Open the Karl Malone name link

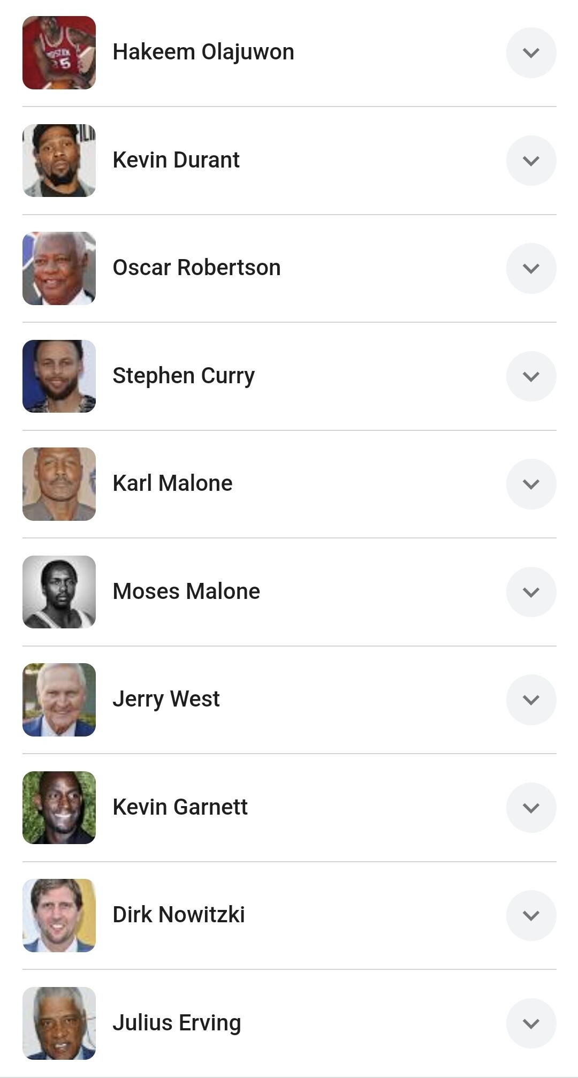pyautogui.click(x=172, y=483)
